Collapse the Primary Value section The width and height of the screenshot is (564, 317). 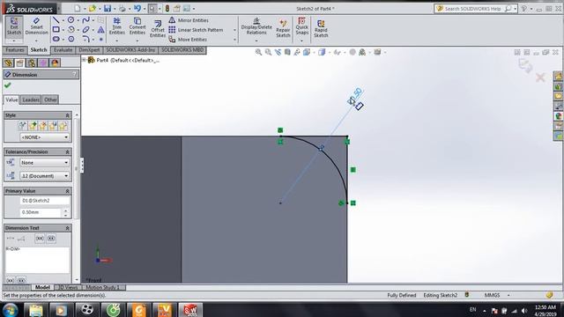[x=67, y=191]
